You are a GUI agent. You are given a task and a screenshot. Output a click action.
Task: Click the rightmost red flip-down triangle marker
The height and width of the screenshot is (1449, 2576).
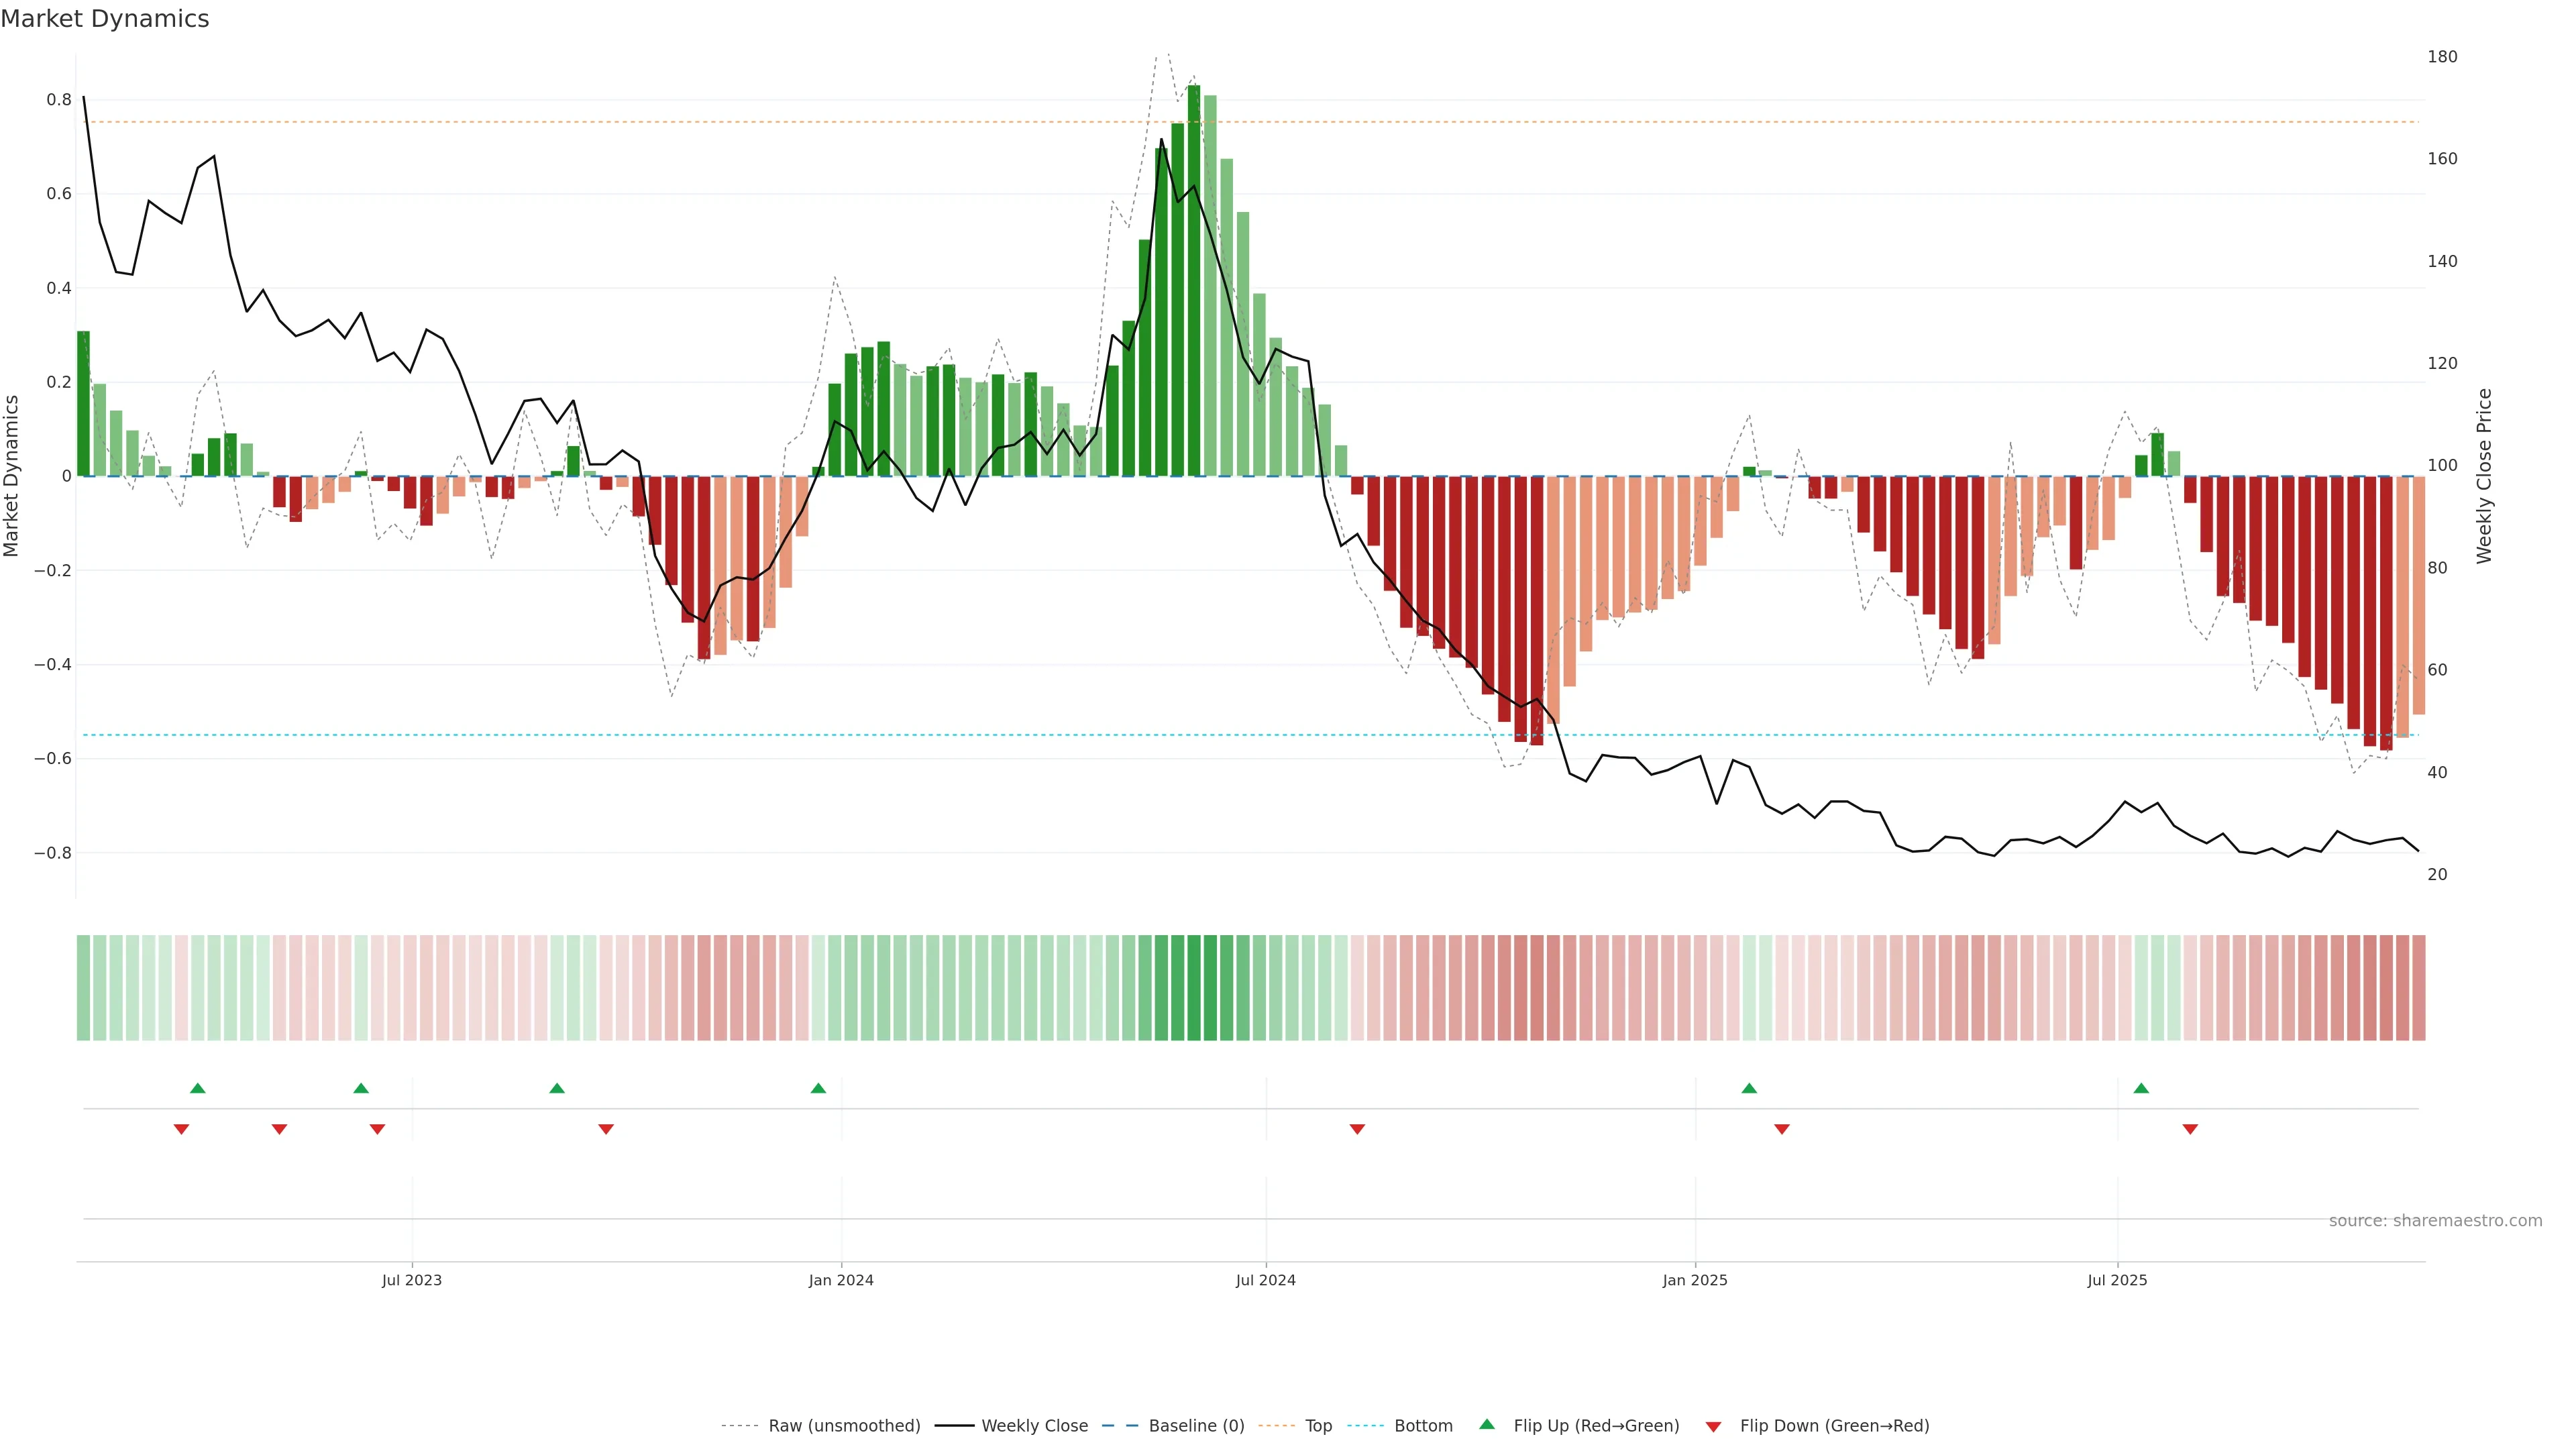click(2190, 1129)
